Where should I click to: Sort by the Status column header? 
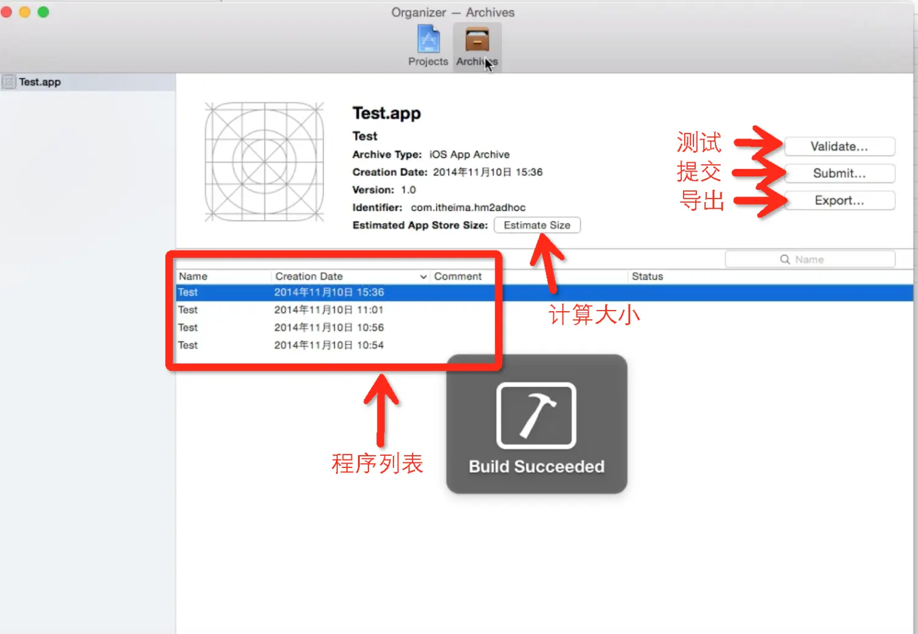coord(771,276)
